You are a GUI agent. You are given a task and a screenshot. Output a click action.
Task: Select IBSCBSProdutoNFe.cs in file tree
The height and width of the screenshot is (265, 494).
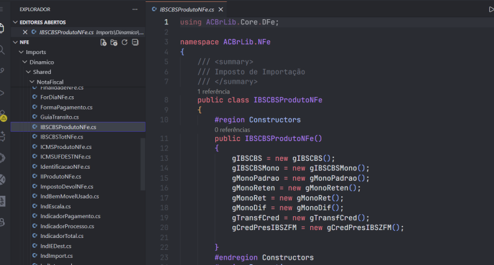click(x=78, y=127)
